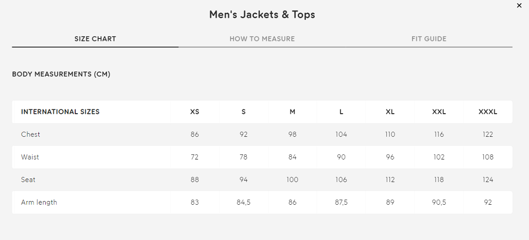Click seat value 118 for size XXL
The width and height of the screenshot is (529, 240).
[439, 180]
